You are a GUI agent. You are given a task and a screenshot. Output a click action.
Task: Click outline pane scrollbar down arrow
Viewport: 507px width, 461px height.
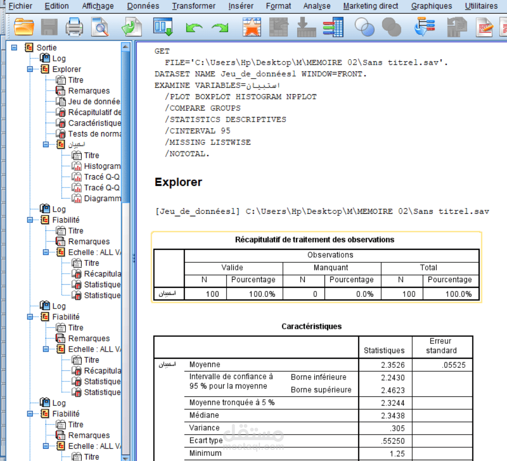(x=125, y=458)
